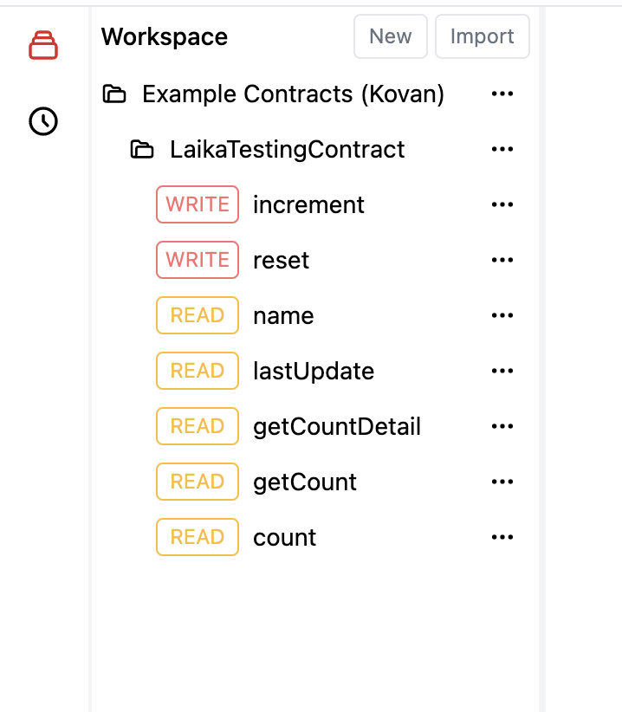Open the three-dot menu for lastUpdate
The height and width of the screenshot is (712, 622).
coord(502,372)
